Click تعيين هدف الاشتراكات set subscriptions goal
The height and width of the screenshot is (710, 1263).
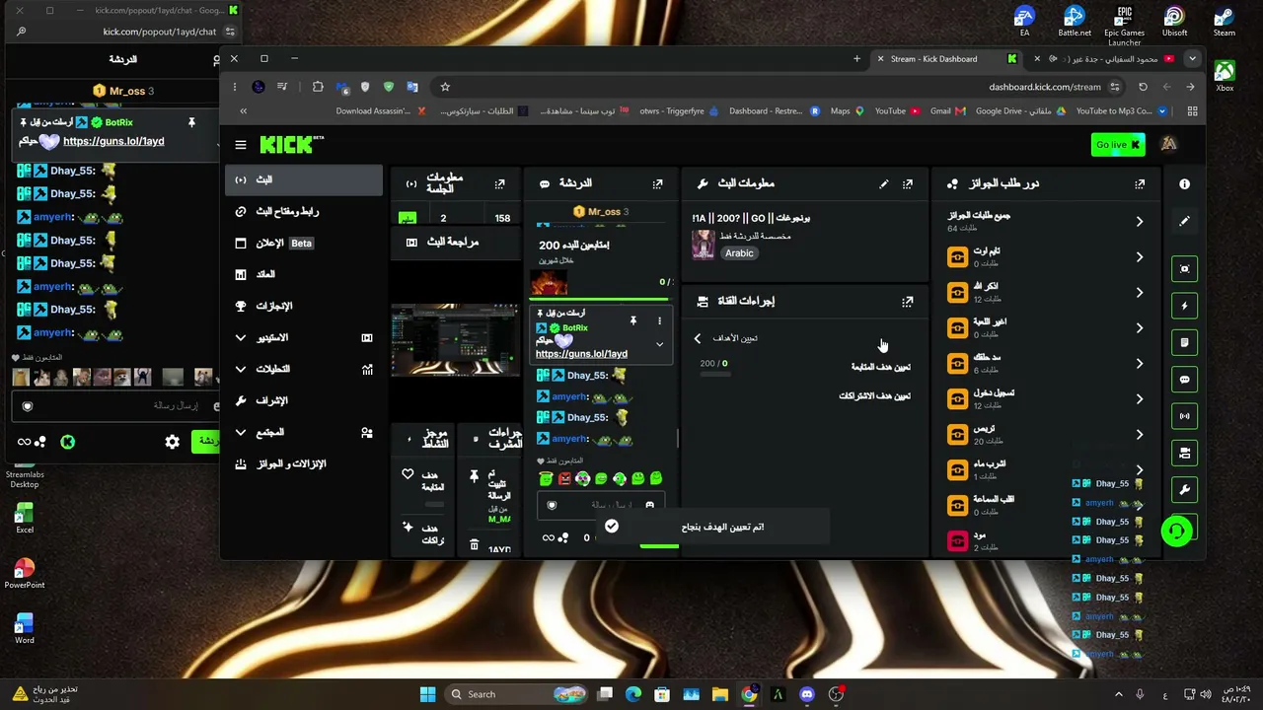point(874,395)
